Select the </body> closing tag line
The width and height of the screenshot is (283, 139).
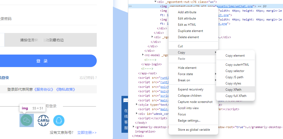(x=141, y=123)
